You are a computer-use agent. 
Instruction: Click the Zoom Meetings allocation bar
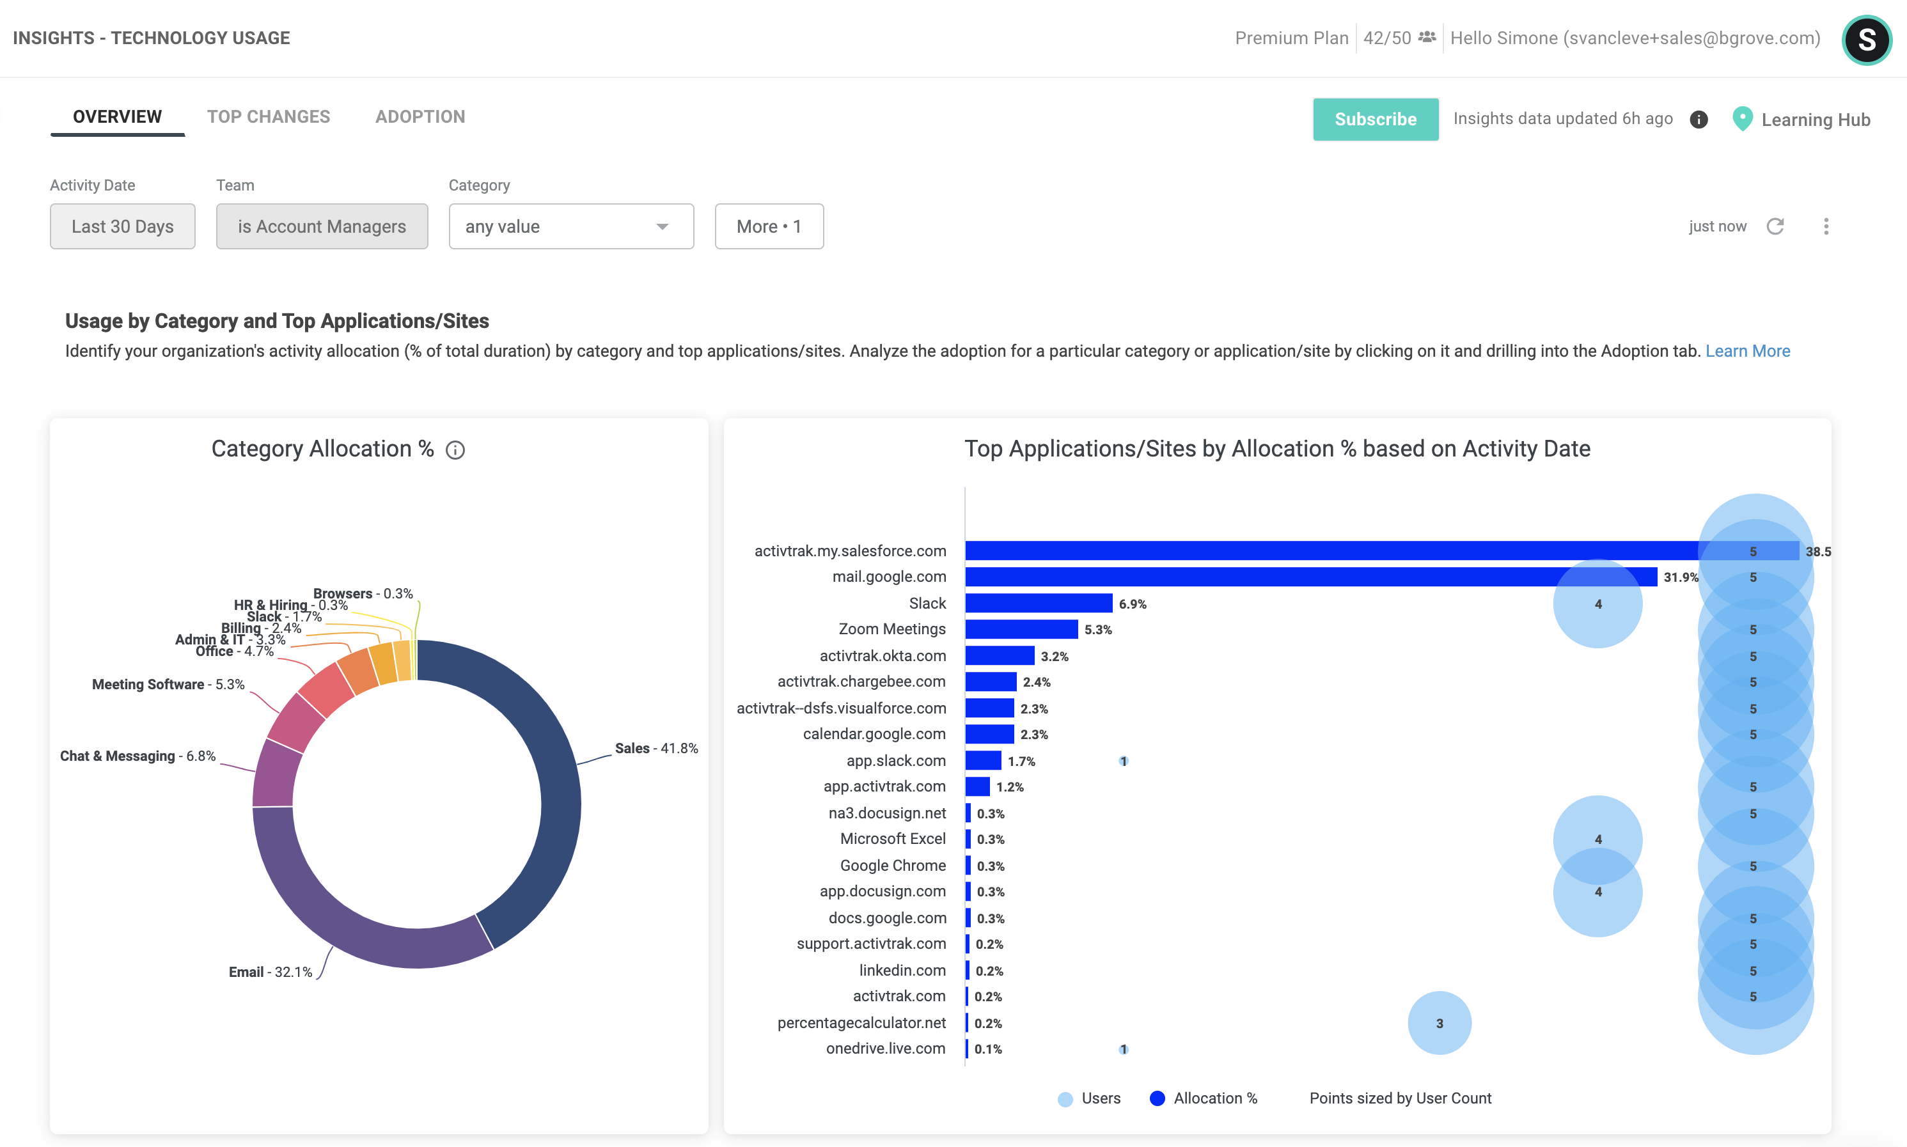1021,629
